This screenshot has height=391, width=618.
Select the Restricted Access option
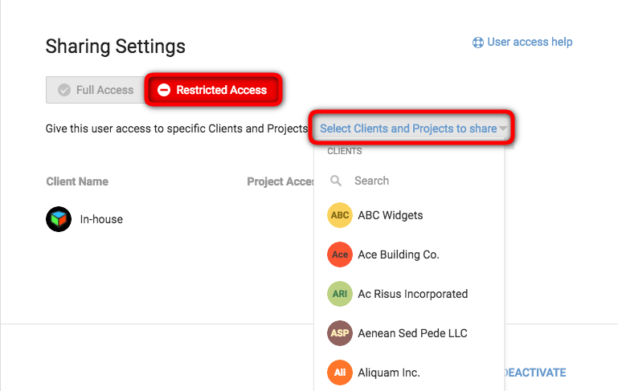click(x=213, y=90)
